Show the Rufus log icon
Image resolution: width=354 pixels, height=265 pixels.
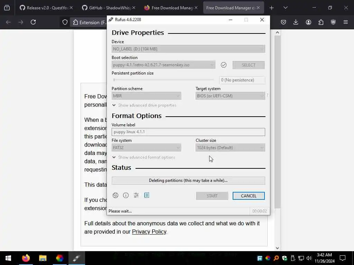tap(147, 195)
